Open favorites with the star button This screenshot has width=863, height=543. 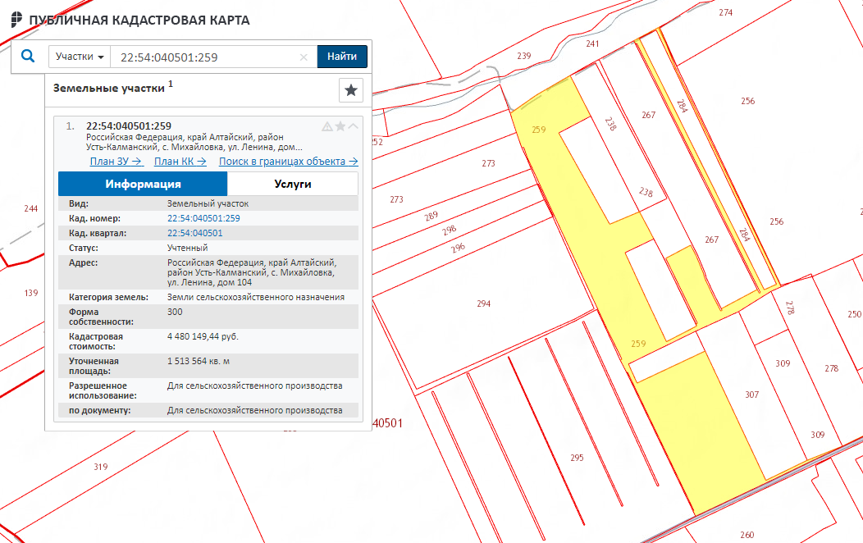(351, 90)
